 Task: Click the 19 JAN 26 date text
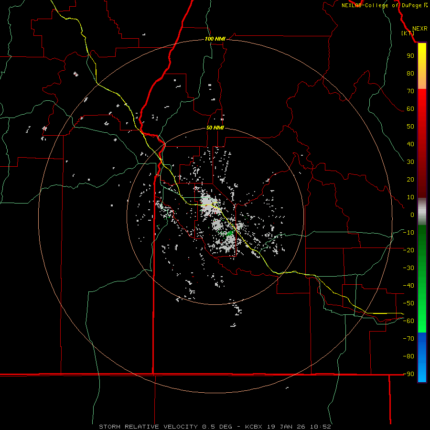[286, 427]
